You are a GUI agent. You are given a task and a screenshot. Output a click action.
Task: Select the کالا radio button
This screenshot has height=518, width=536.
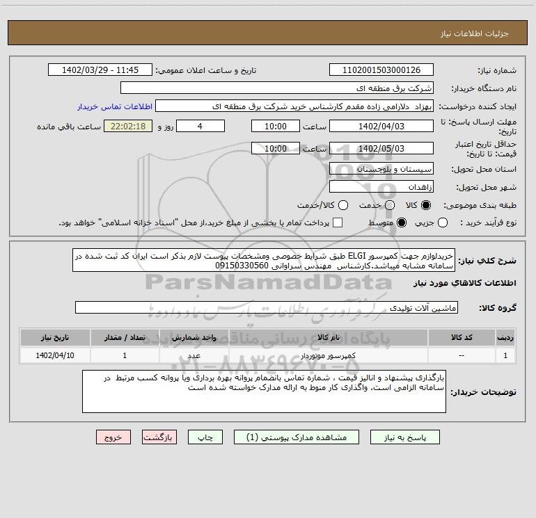[x=426, y=205]
